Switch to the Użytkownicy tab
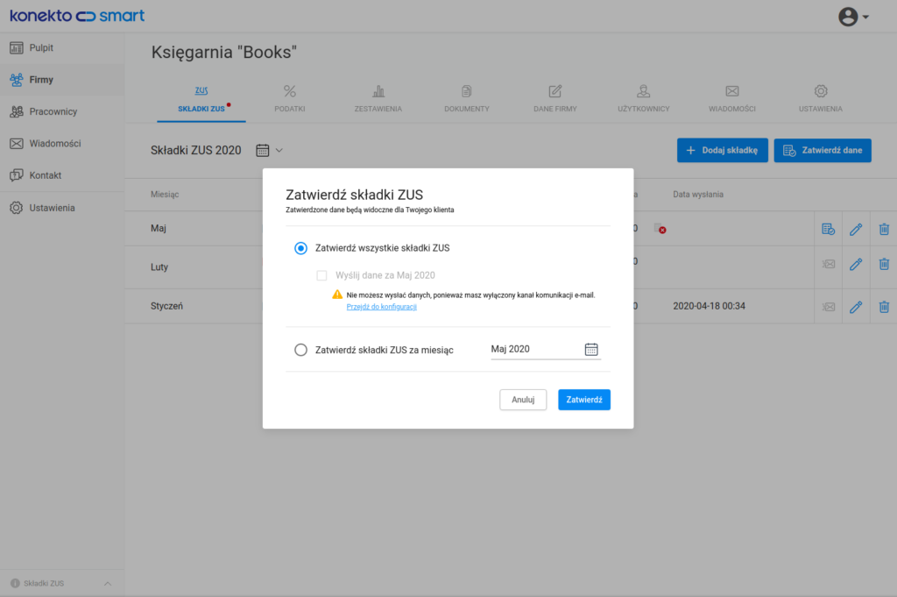This screenshot has width=897, height=597. (644, 99)
